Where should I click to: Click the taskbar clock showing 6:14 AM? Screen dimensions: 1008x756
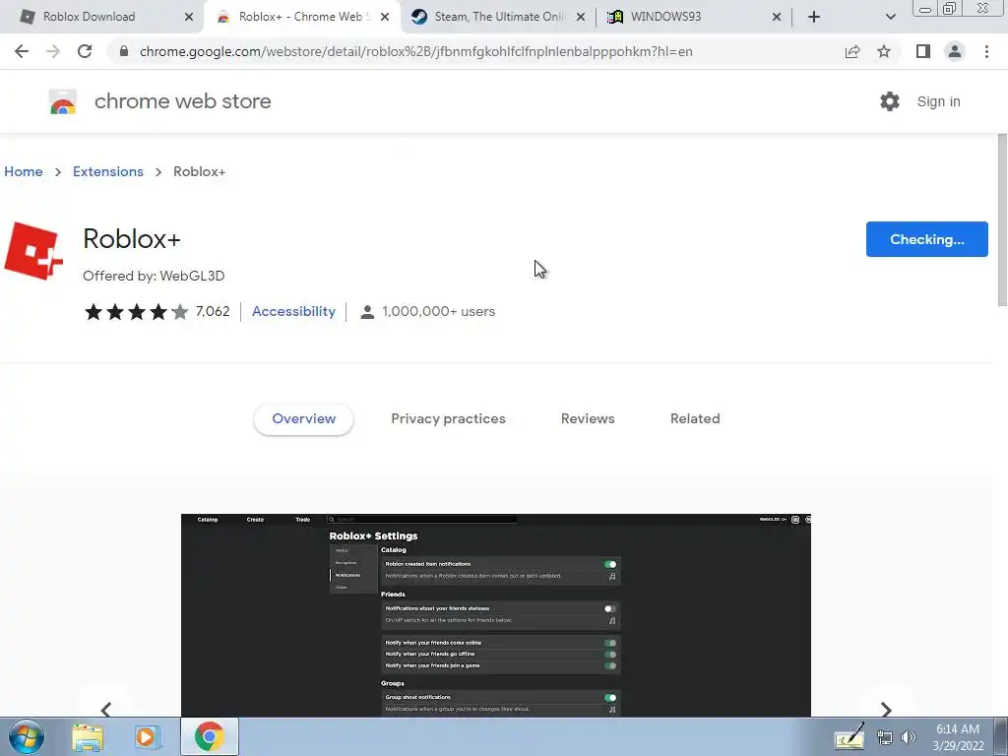pyautogui.click(x=958, y=737)
